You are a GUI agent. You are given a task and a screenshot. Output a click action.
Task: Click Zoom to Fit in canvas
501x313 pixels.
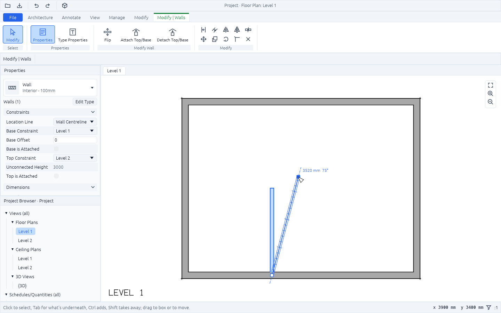point(491,85)
